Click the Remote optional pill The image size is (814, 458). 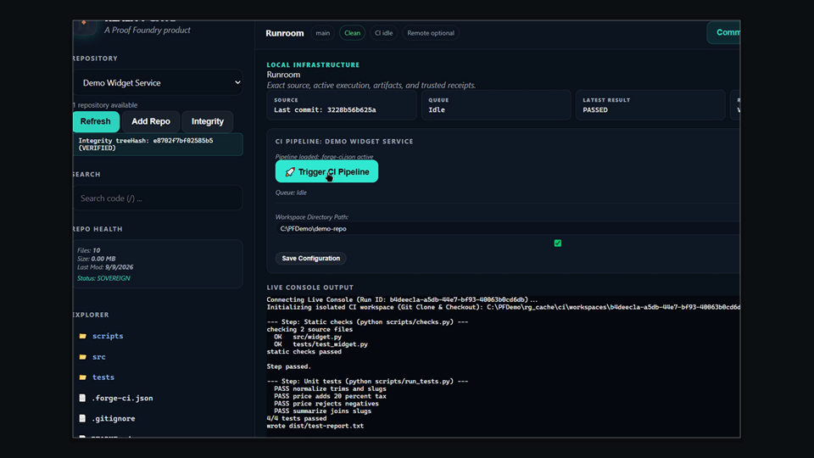coord(431,33)
